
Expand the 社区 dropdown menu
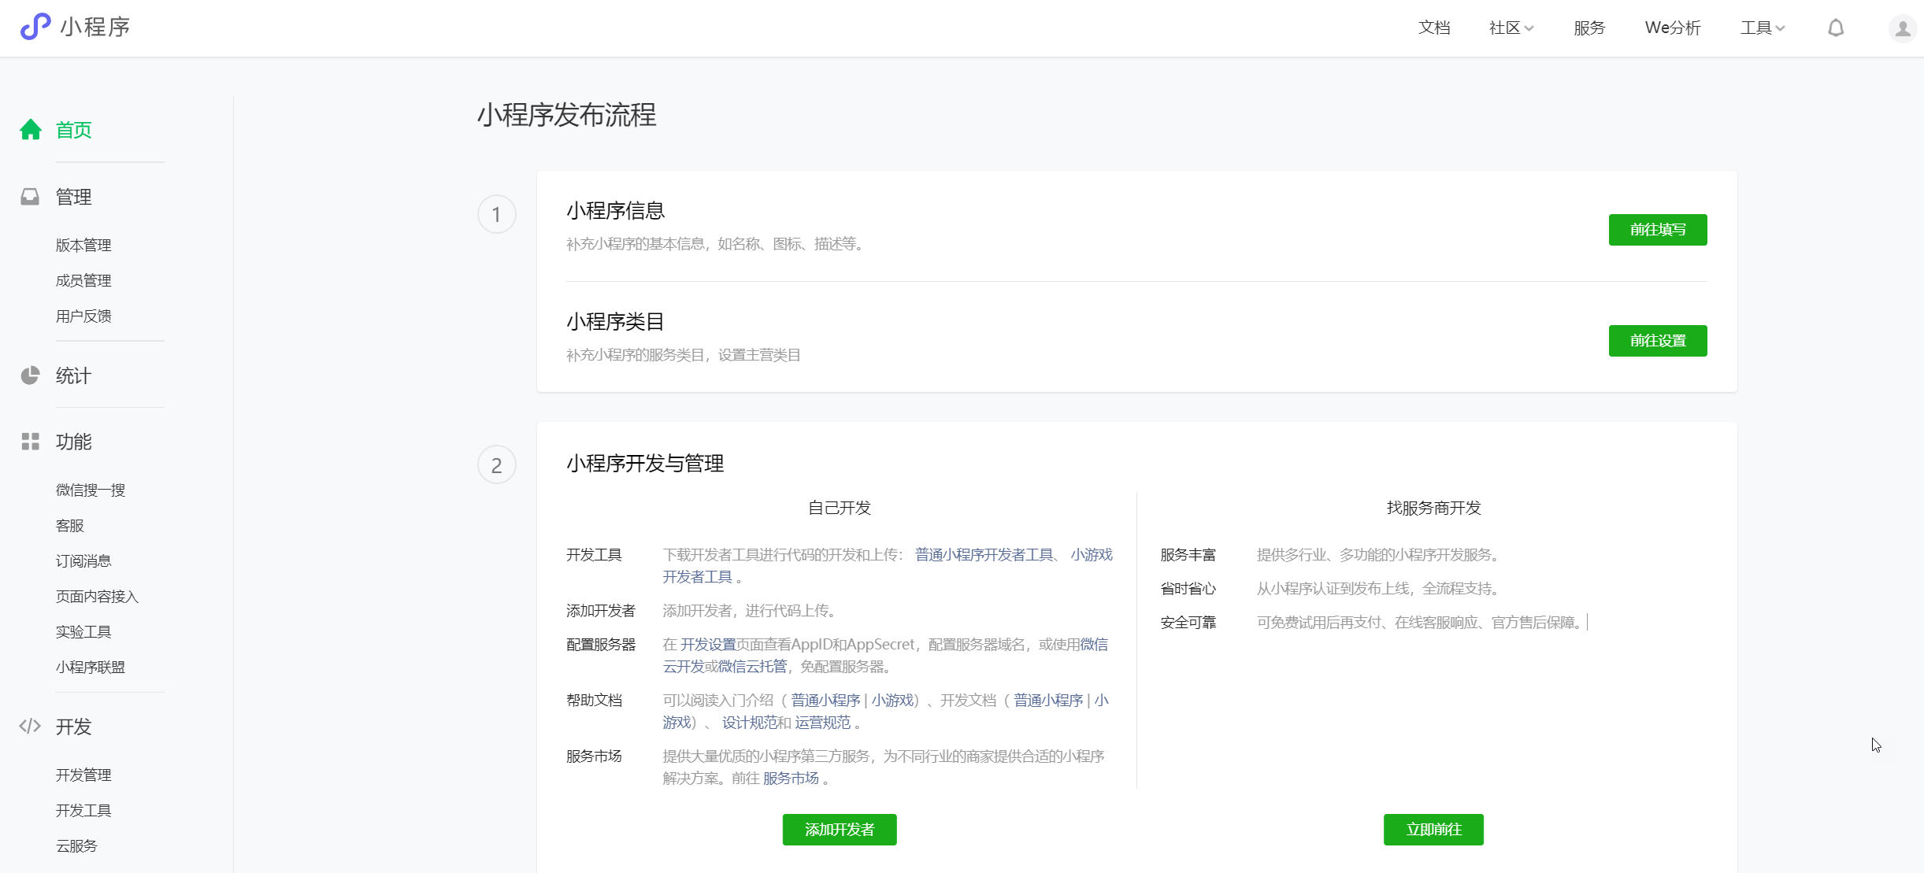click(1511, 28)
